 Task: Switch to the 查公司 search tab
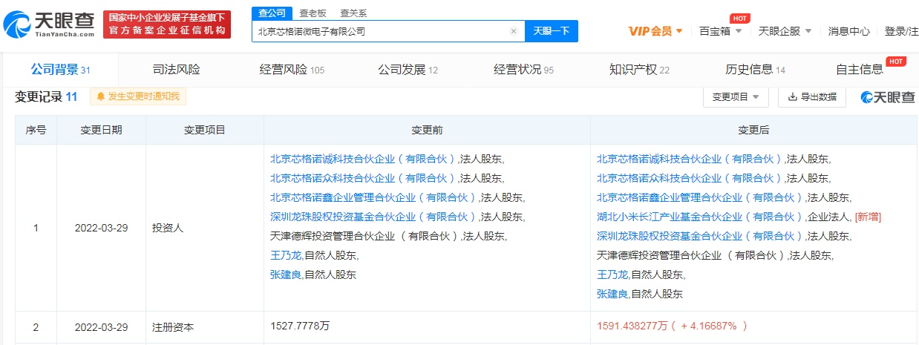point(272,13)
